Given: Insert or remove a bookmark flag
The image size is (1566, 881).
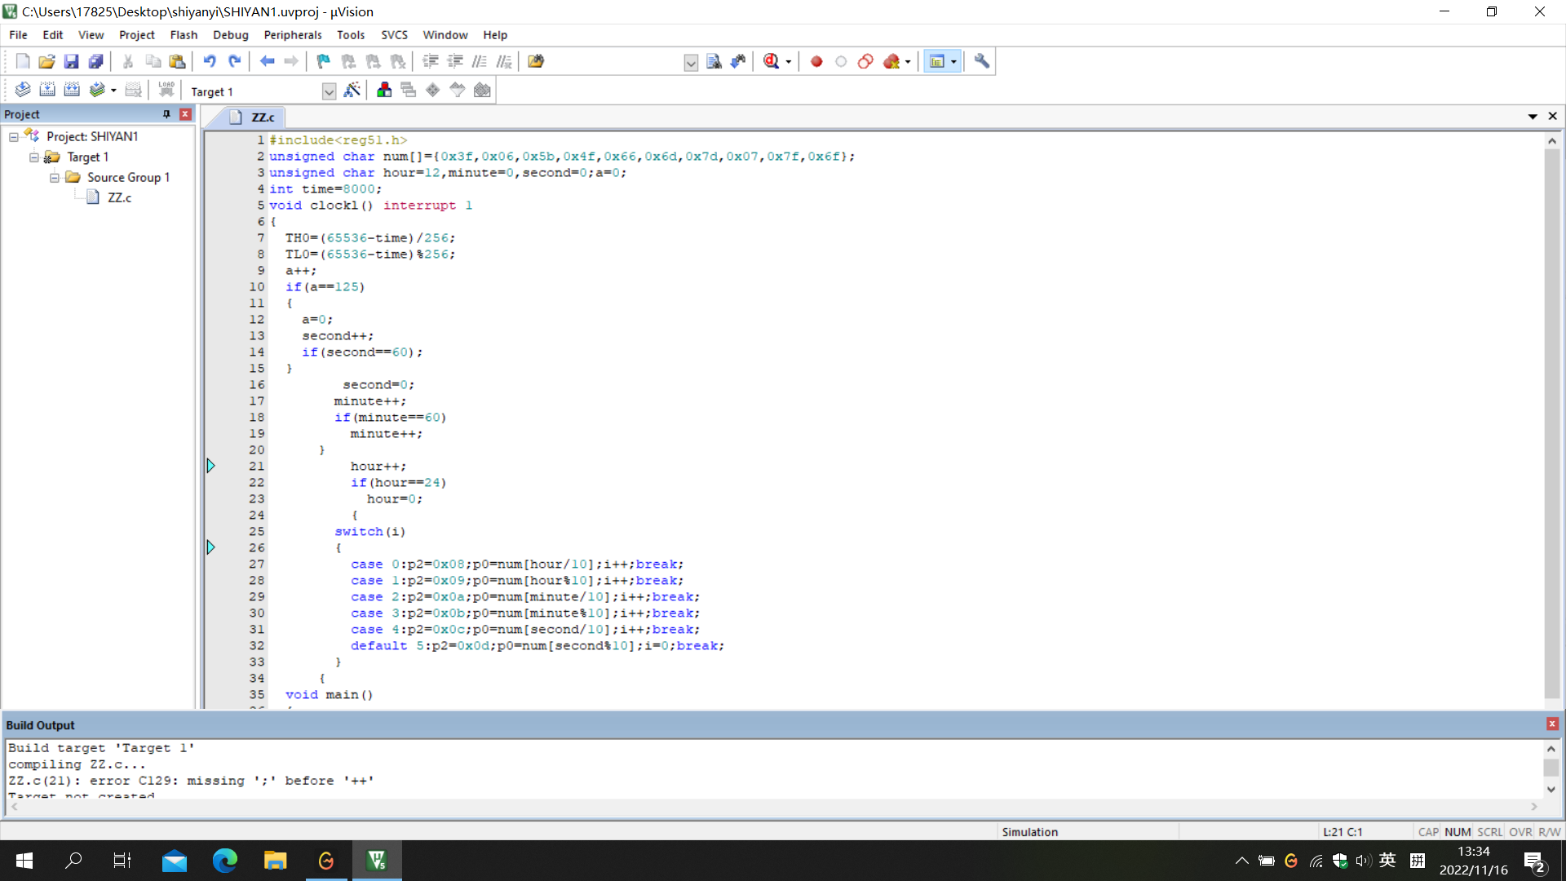Looking at the screenshot, I should pyautogui.click(x=323, y=61).
